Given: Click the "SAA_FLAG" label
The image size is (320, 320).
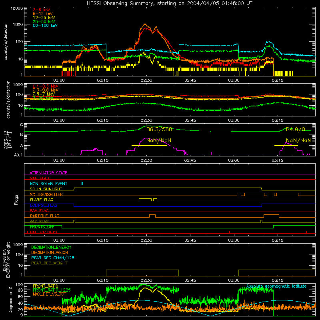Looking at the screenshot, I should click(x=39, y=210).
